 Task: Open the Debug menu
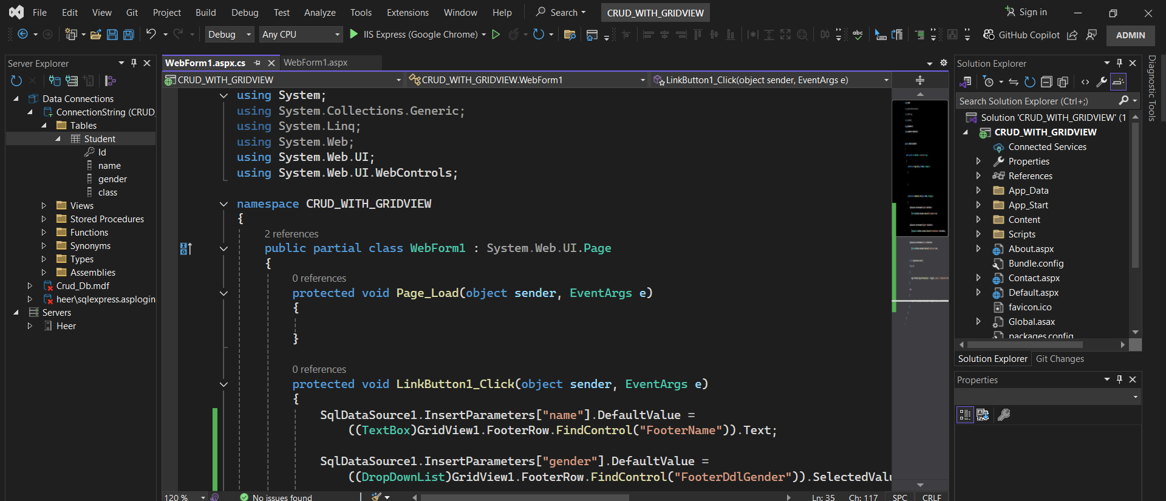tap(245, 12)
